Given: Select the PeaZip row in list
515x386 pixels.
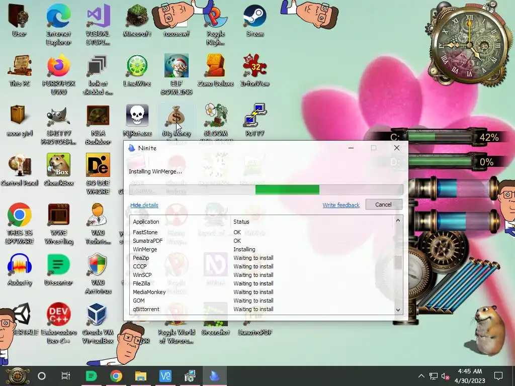Looking at the screenshot, I should tap(262, 258).
